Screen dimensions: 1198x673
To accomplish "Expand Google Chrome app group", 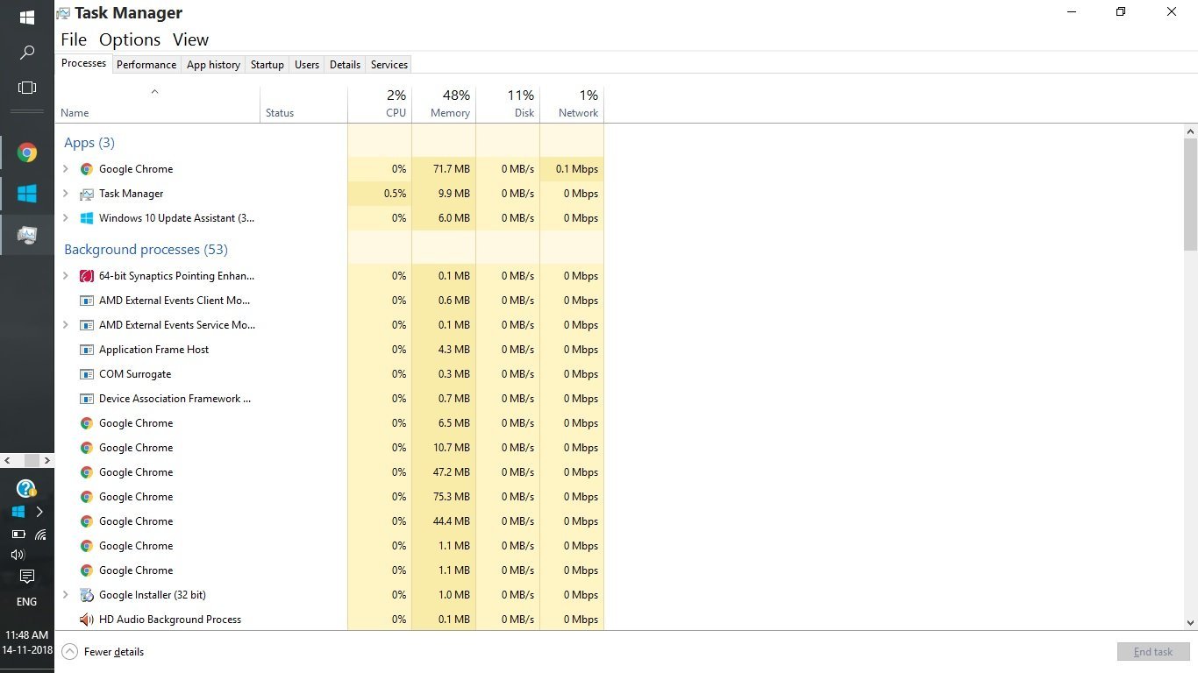I will tap(66, 169).
